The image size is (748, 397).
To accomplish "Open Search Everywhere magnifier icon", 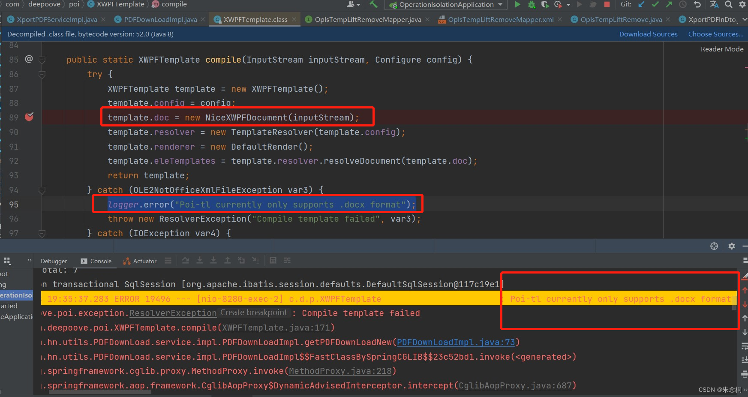I will (728, 4).
